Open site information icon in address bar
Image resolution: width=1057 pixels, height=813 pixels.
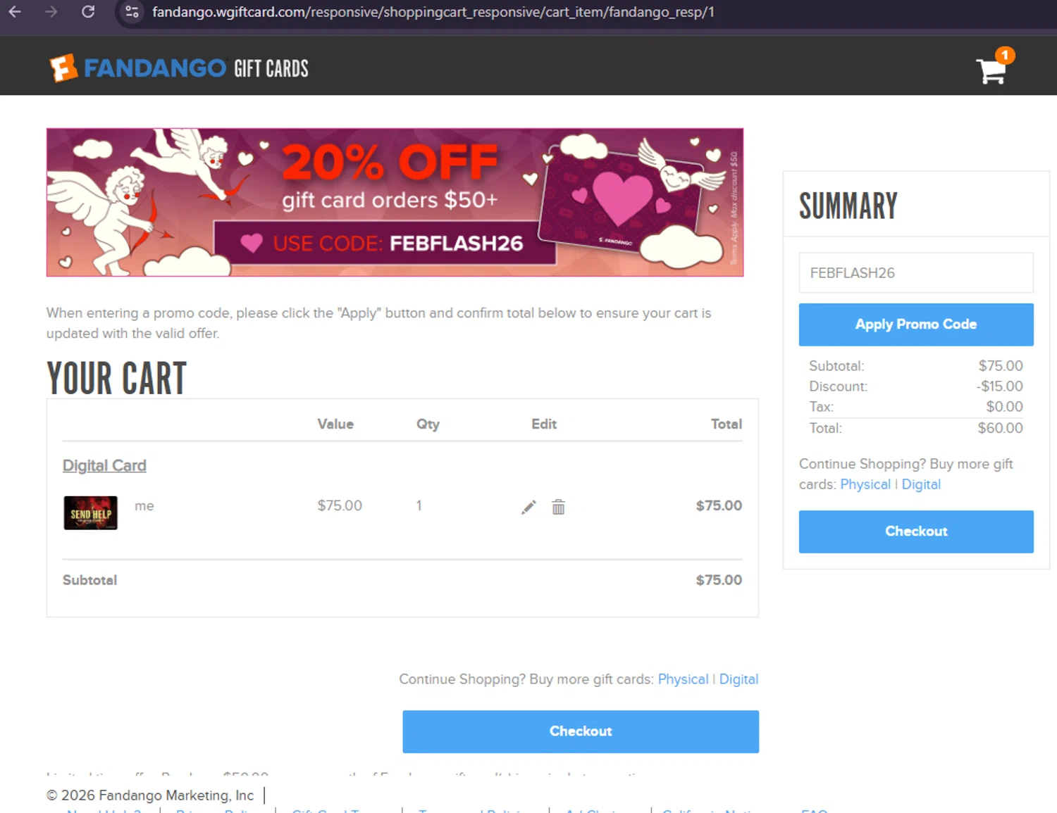(132, 11)
